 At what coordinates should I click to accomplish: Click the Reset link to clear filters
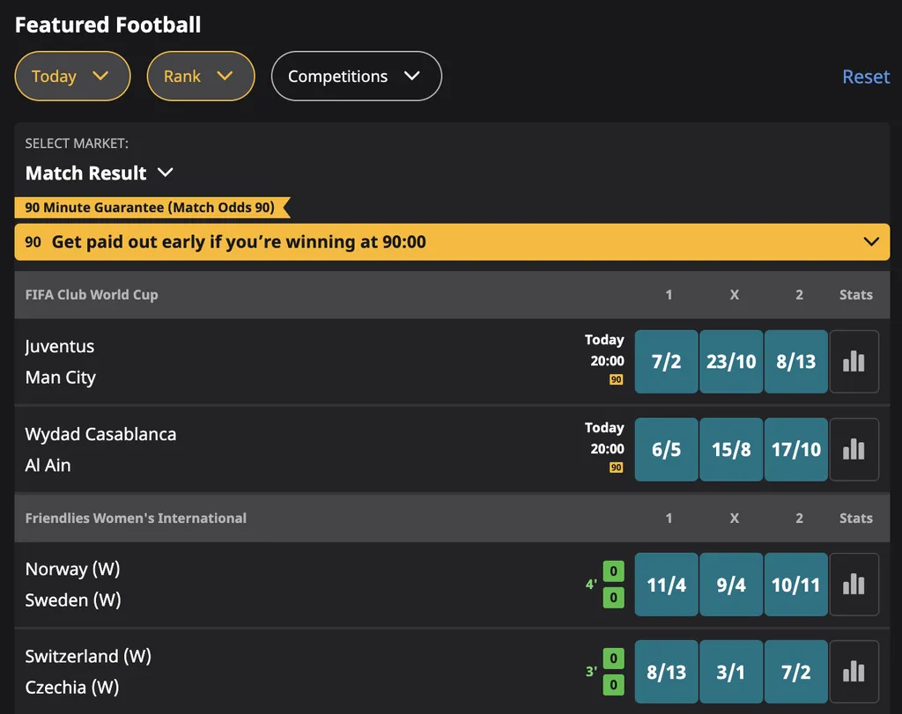(866, 77)
